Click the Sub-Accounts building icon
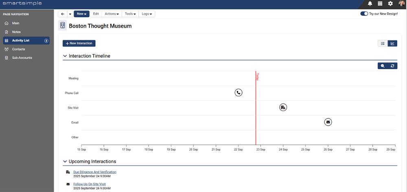The image size is (407, 192). click(x=7, y=58)
